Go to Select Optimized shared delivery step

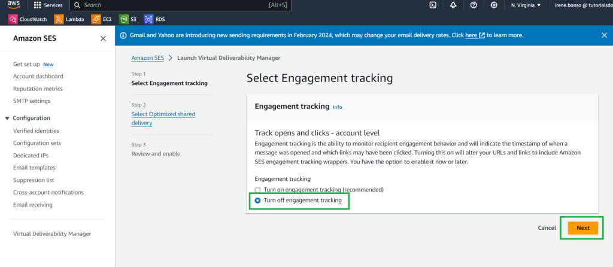[163, 119]
